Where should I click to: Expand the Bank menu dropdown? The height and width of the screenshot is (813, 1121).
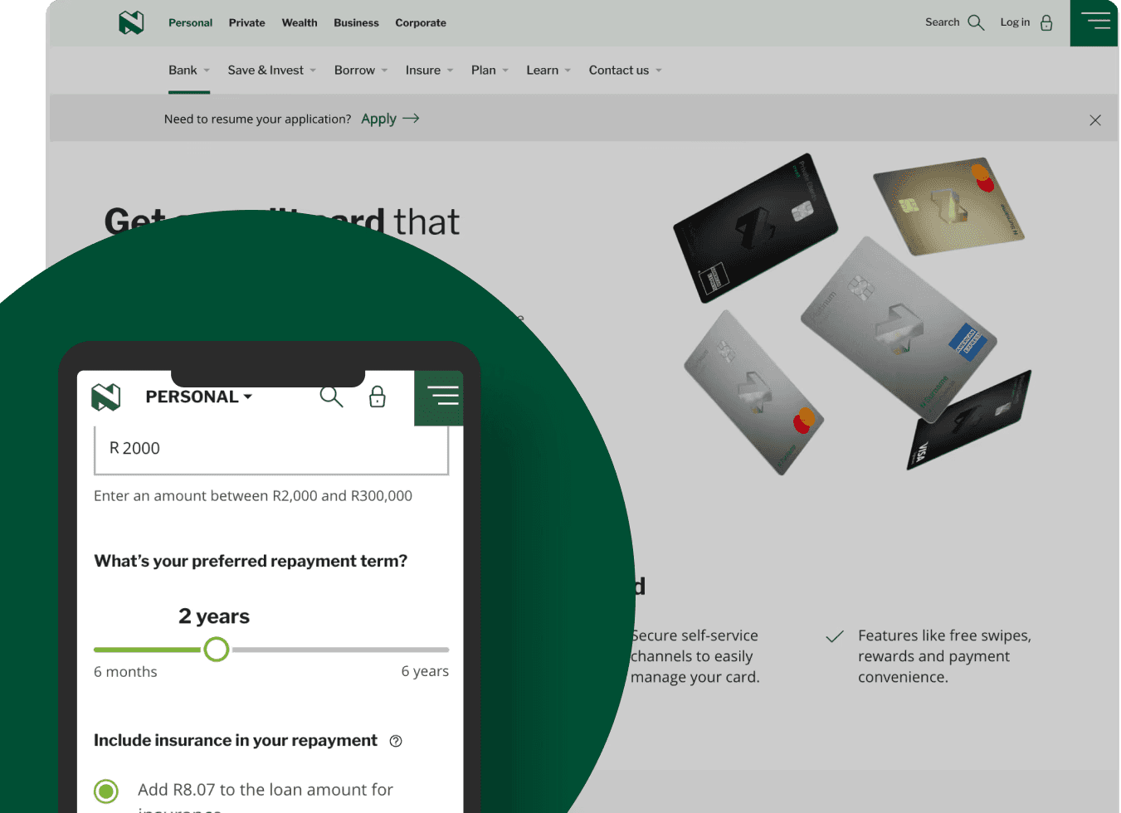coord(189,71)
